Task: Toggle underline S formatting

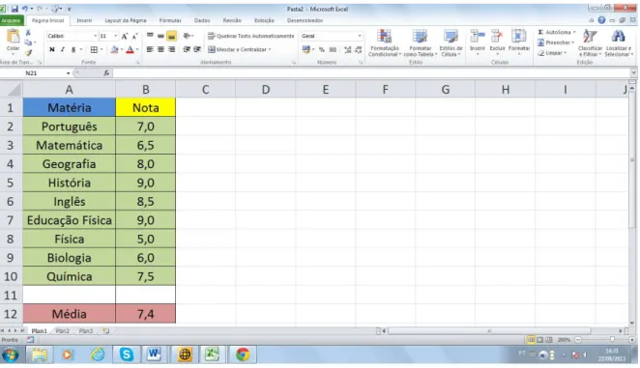Action: coord(73,49)
